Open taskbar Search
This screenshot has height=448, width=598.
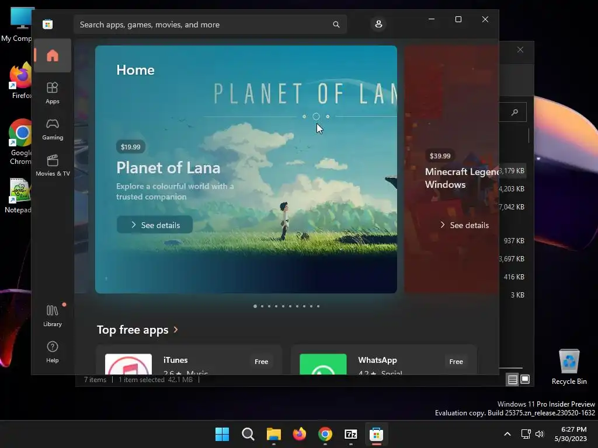pyautogui.click(x=248, y=434)
